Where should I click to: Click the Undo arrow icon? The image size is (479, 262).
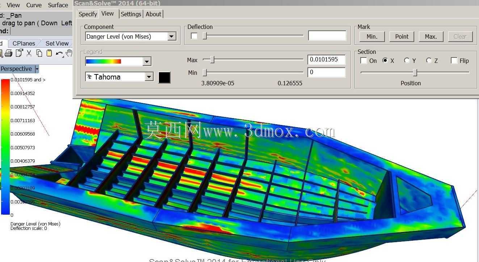[59, 54]
